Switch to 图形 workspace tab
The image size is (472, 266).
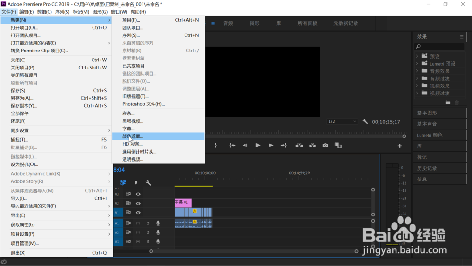255,23
